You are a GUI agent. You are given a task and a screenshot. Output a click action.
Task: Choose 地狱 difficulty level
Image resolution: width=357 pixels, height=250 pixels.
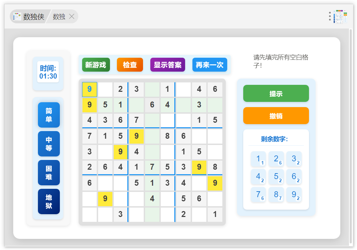(49, 201)
